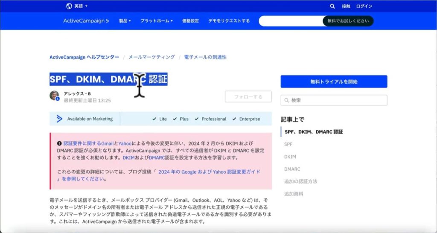Click 無料トライアルを開始 button
This screenshot has width=437, height=233.
(334, 82)
